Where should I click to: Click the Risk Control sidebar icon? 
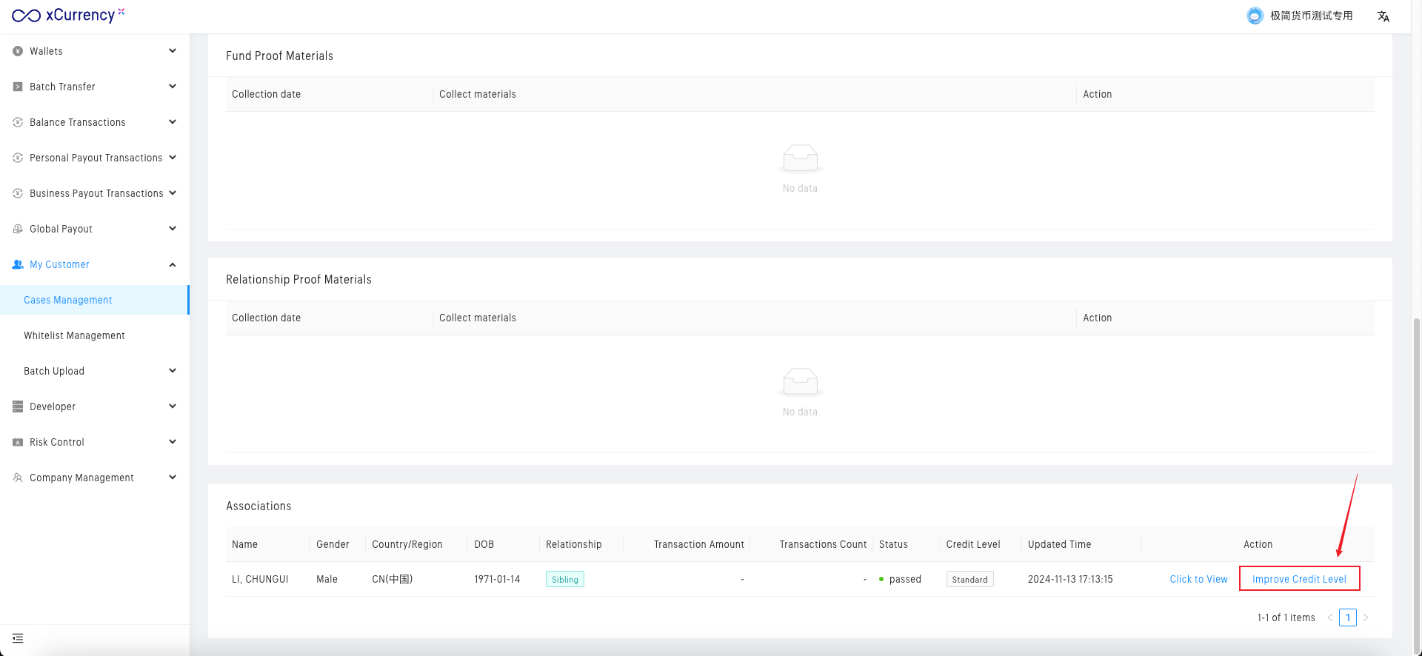tap(18, 442)
